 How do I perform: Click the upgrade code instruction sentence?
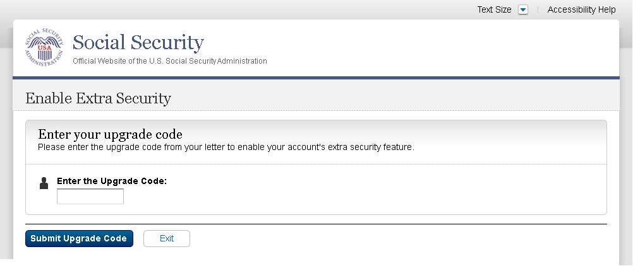click(226, 147)
